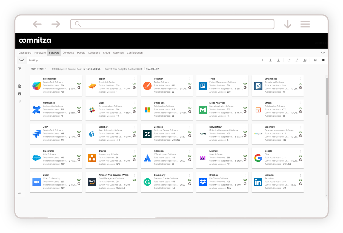Open the Atlassian card title
Viewport: 343px width, 233px height.
[x=159, y=151]
